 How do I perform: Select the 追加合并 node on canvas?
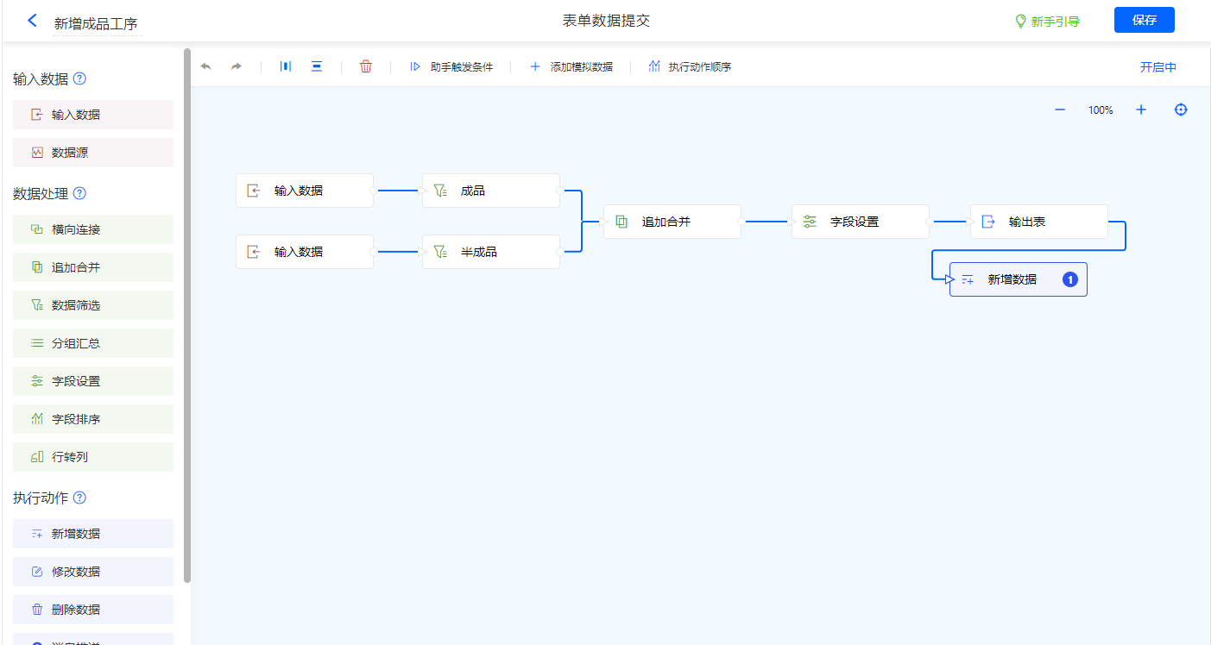point(672,222)
